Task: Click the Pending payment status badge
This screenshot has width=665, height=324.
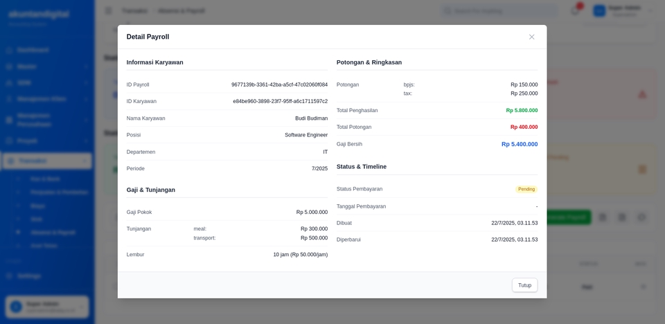Action: (x=526, y=189)
